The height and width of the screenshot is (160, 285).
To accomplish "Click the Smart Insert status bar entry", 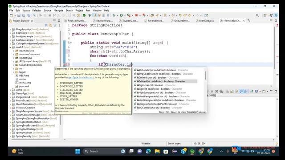I will tap(174, 144).
